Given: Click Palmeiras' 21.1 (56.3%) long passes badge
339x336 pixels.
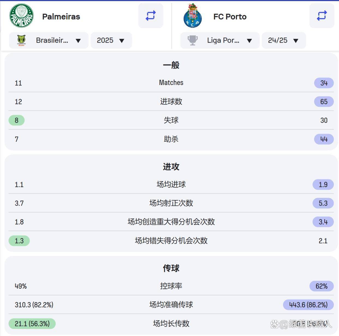Looking at the screenshot, I should (x=32, y=324).
